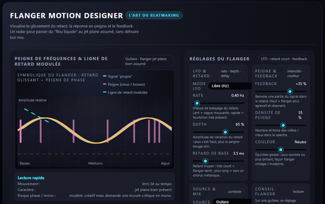This screenshot has height=204, width=325.
Task: Adjust the Depth slider handle
Action: tap(225, 132)
